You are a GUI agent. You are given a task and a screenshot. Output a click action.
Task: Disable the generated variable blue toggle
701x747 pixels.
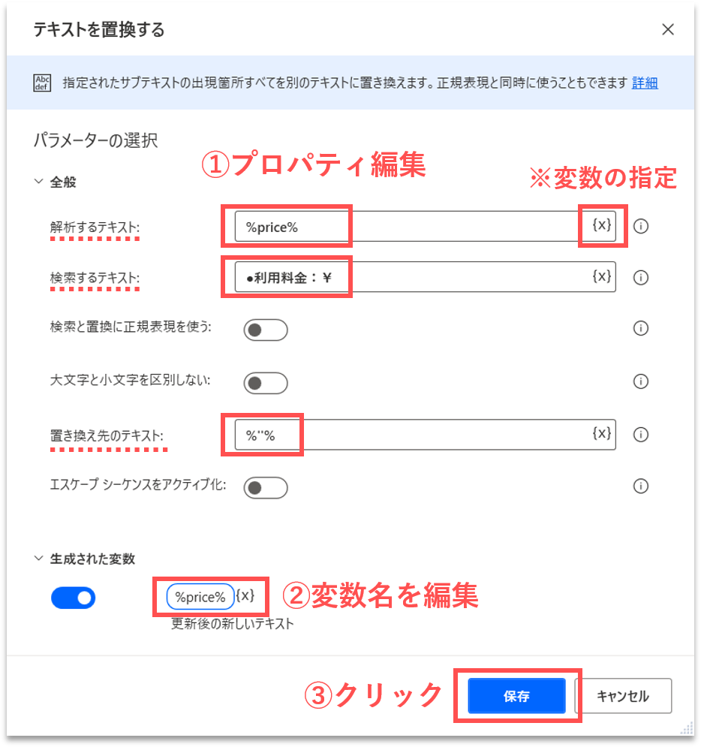(74, 598)
